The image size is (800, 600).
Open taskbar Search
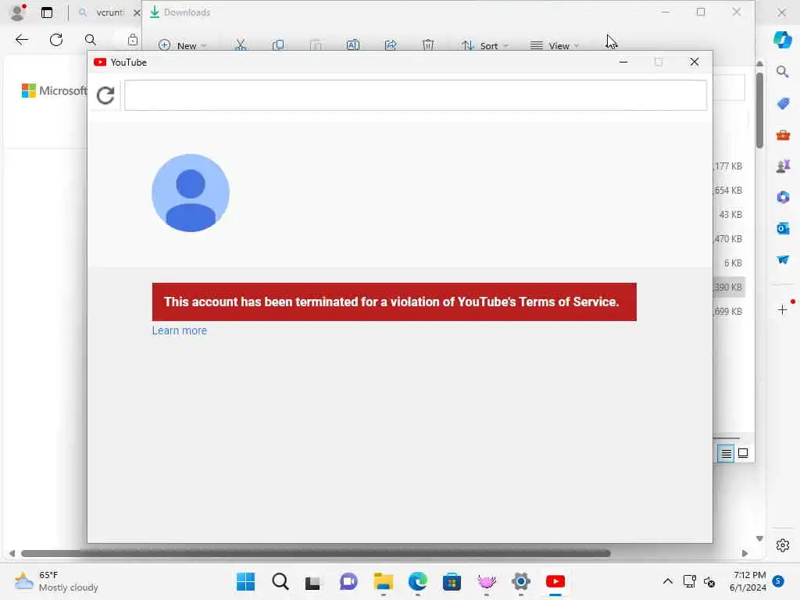pos(280,581)
